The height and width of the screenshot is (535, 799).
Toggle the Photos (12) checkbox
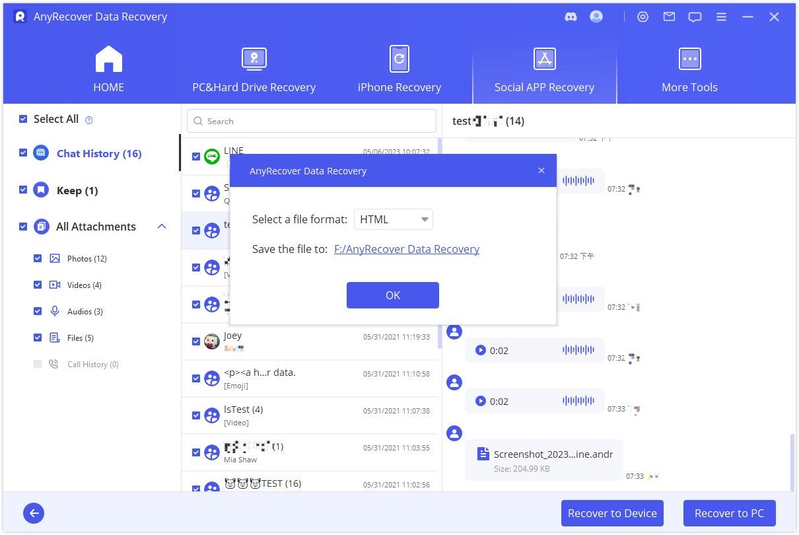coord(38,258)
